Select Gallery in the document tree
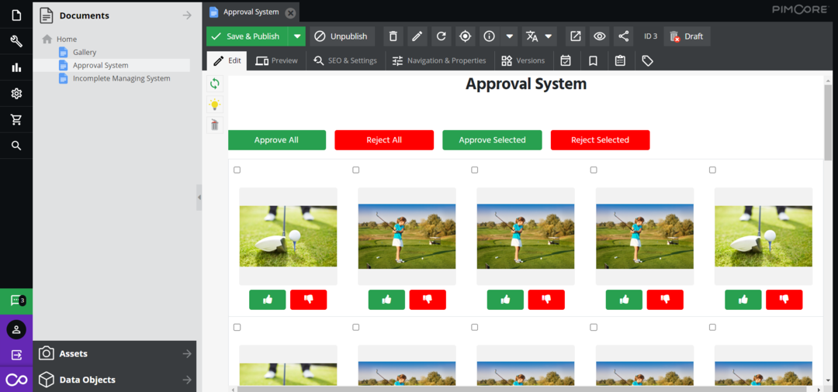 85,52
